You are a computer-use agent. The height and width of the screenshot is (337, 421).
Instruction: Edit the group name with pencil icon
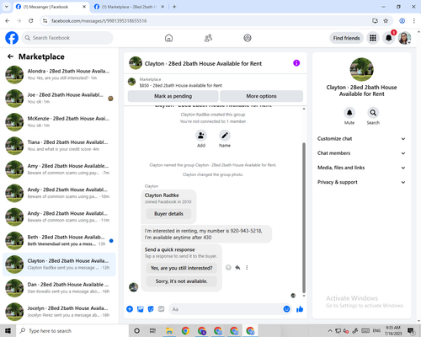(x=225, y=136)
